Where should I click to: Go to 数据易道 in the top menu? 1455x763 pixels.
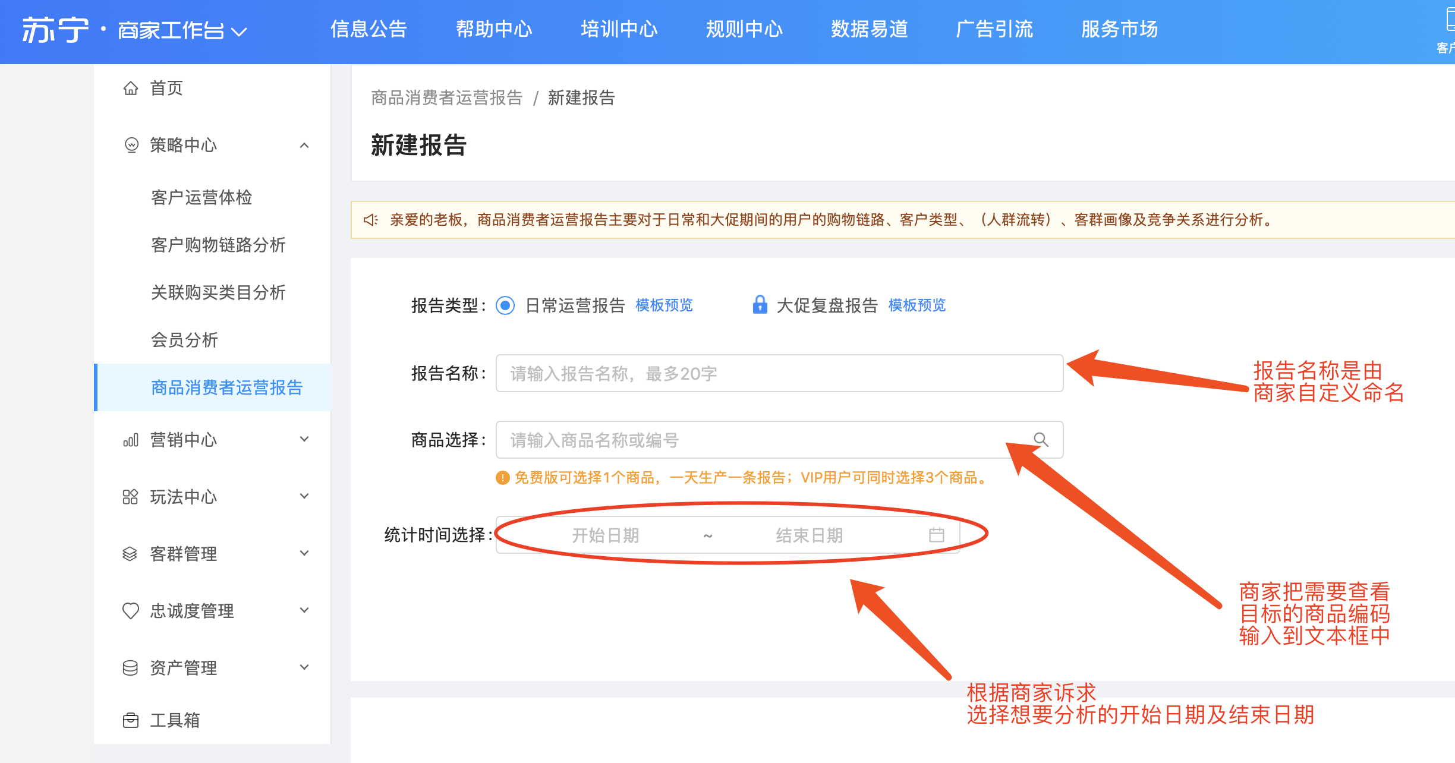[869, 29]
